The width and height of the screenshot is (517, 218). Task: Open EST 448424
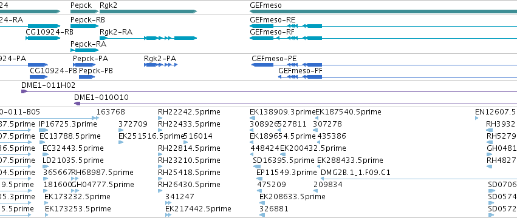(265, 148)
